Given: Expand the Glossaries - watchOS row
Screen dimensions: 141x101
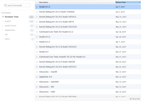Looking at the screenshot, I should [x=37, y=82].
